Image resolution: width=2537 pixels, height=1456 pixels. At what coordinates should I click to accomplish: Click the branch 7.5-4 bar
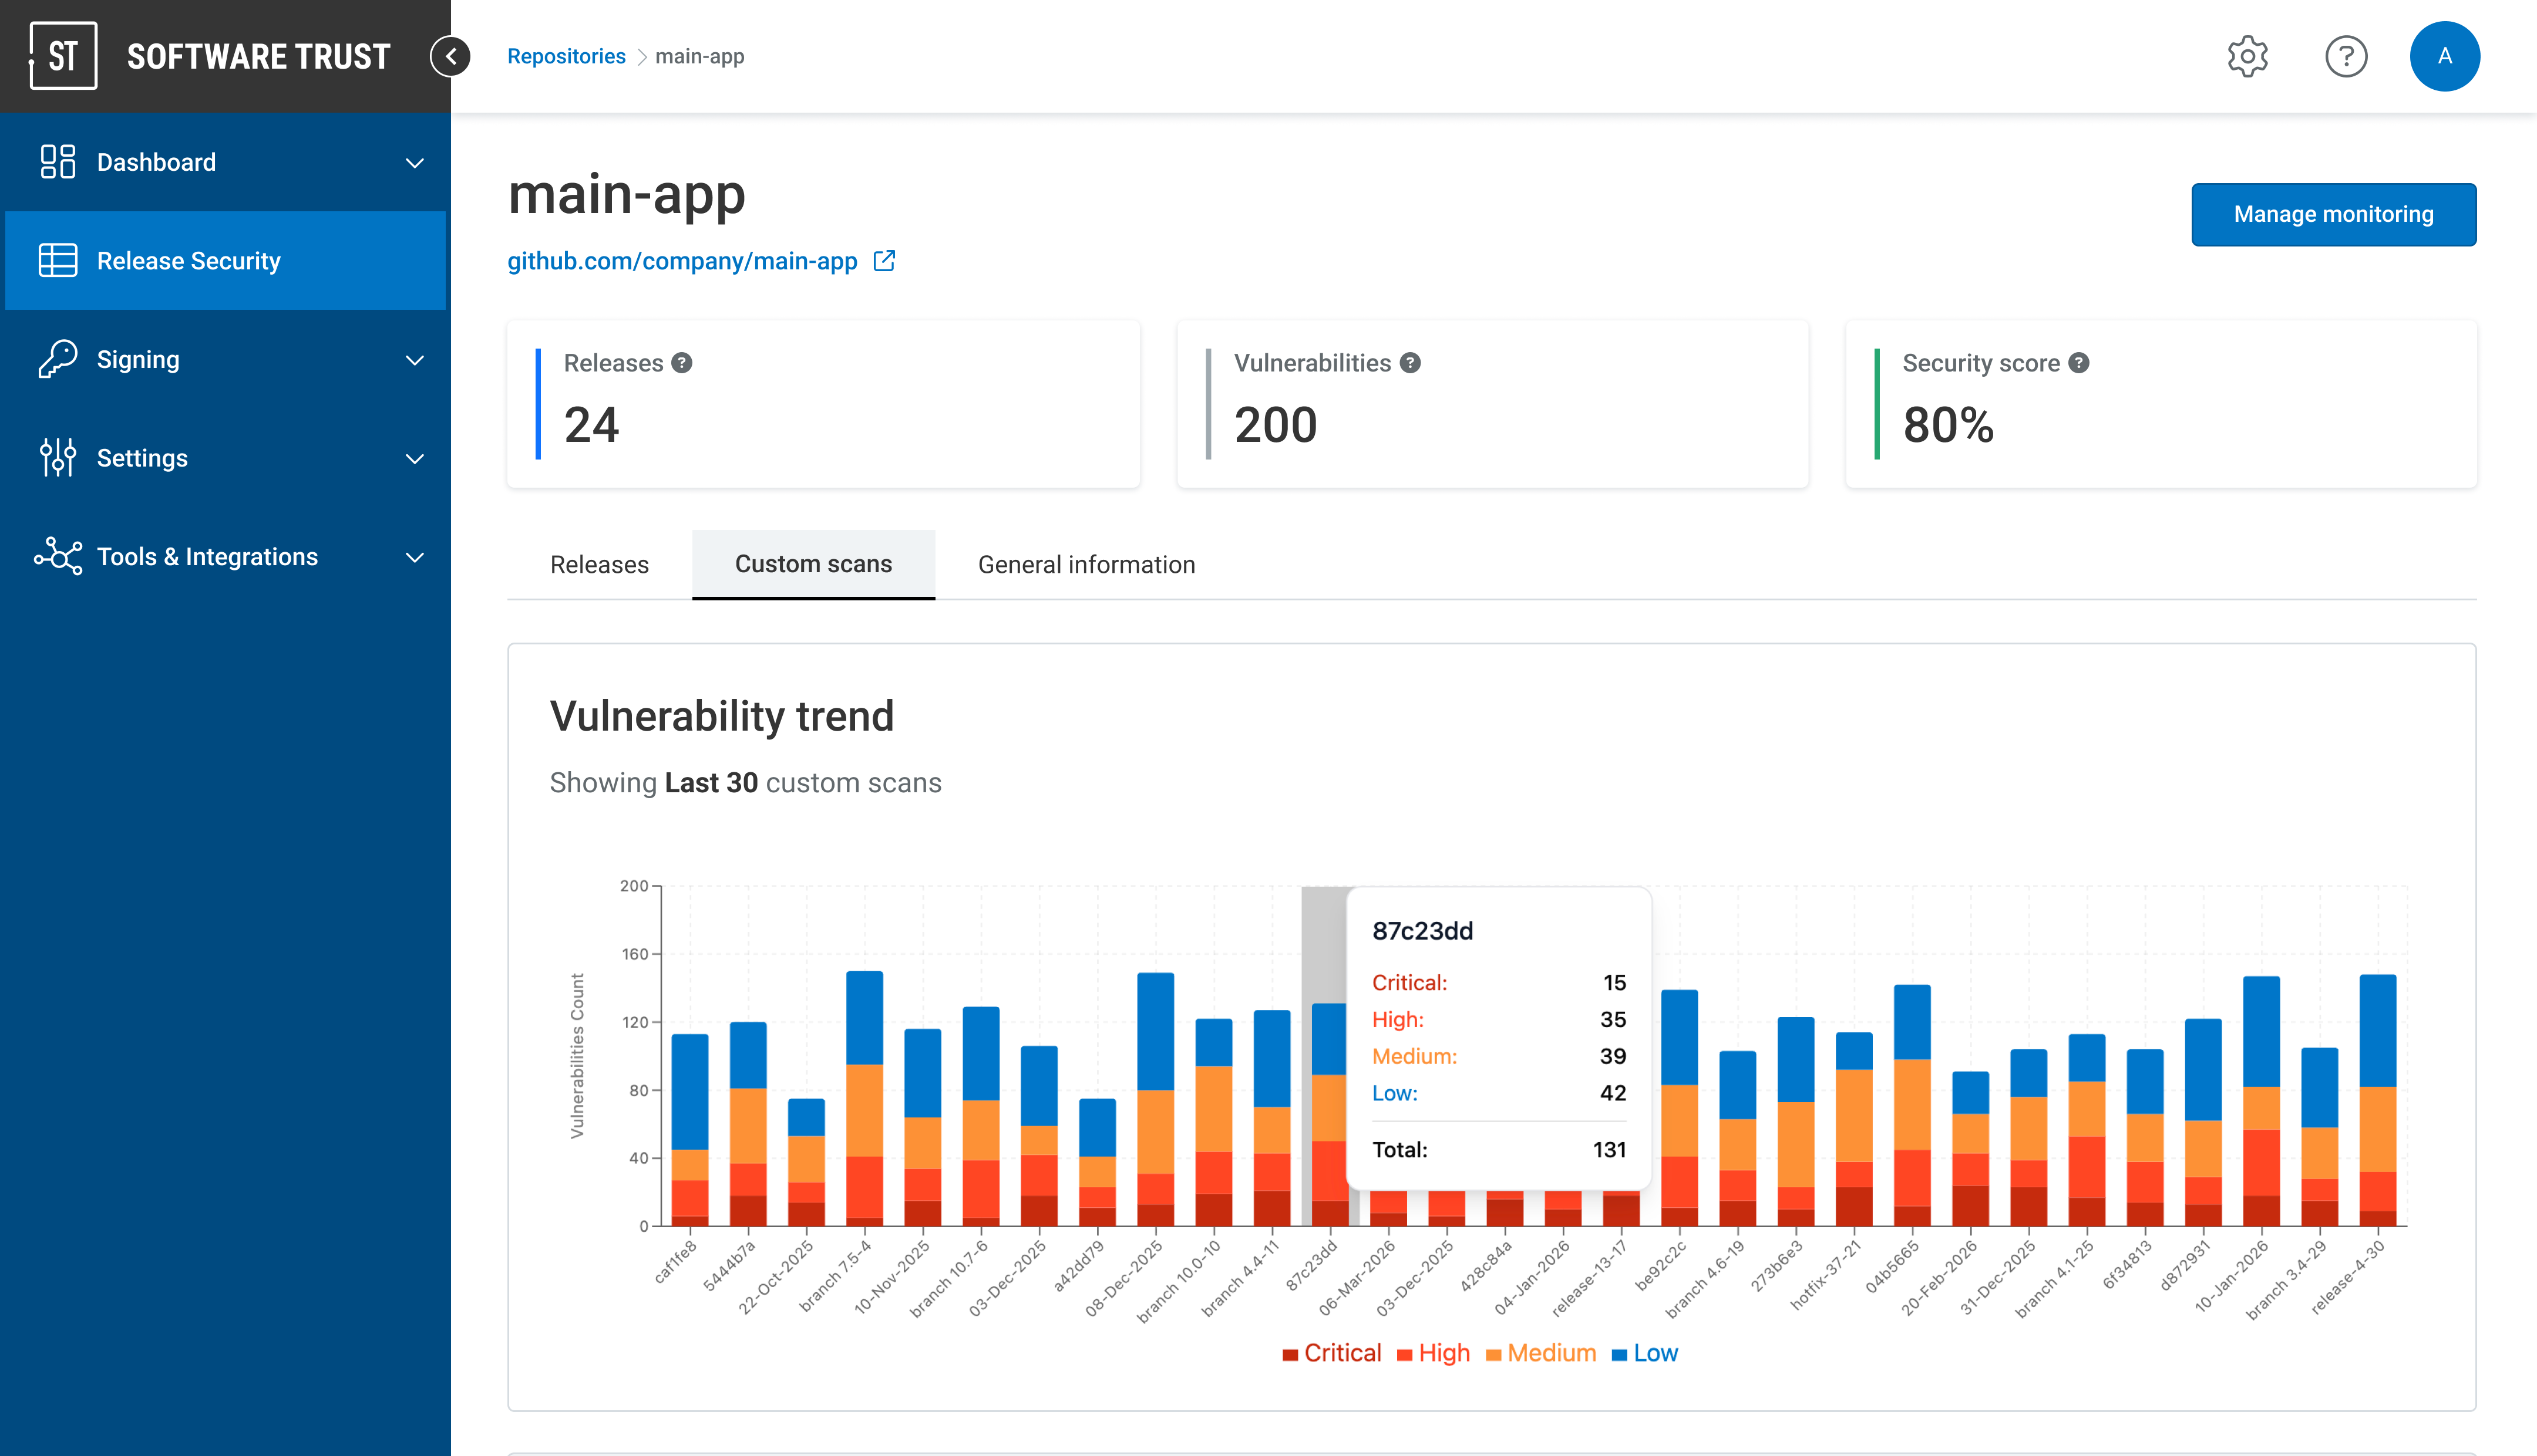tap(864, 1098)
